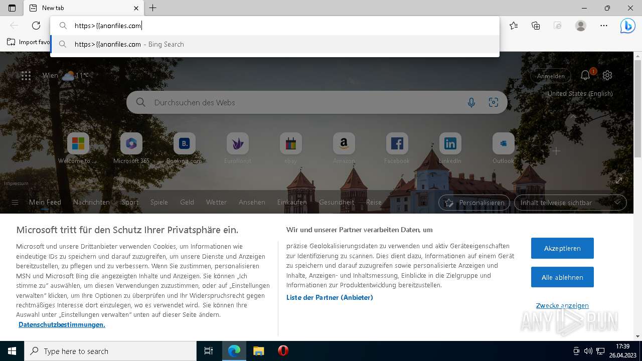Select the Ansehen feed tab
This screenshot has height=361, width=642.
(252, 203)
